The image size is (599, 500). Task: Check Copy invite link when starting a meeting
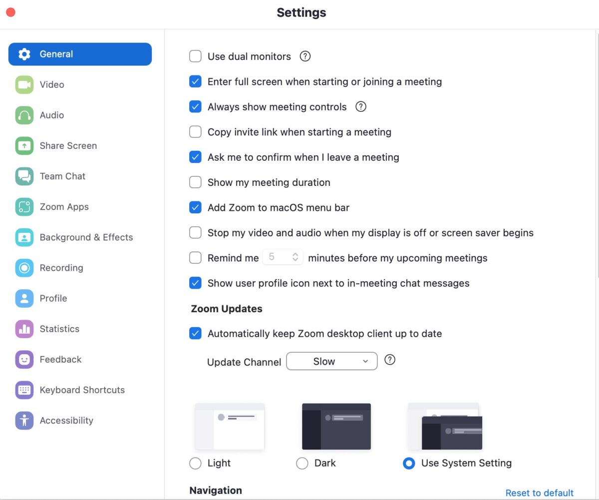(195, 132)
